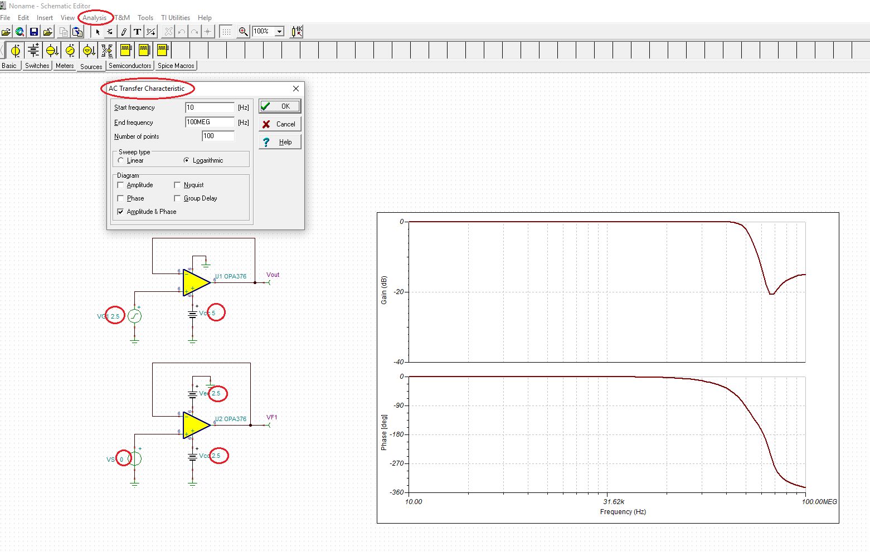Click the magnifier zoom icon
870x552 pixels.
(x=243, y=32)
